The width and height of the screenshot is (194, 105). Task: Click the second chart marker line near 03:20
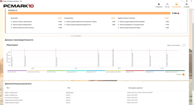(x=25, y=58)
